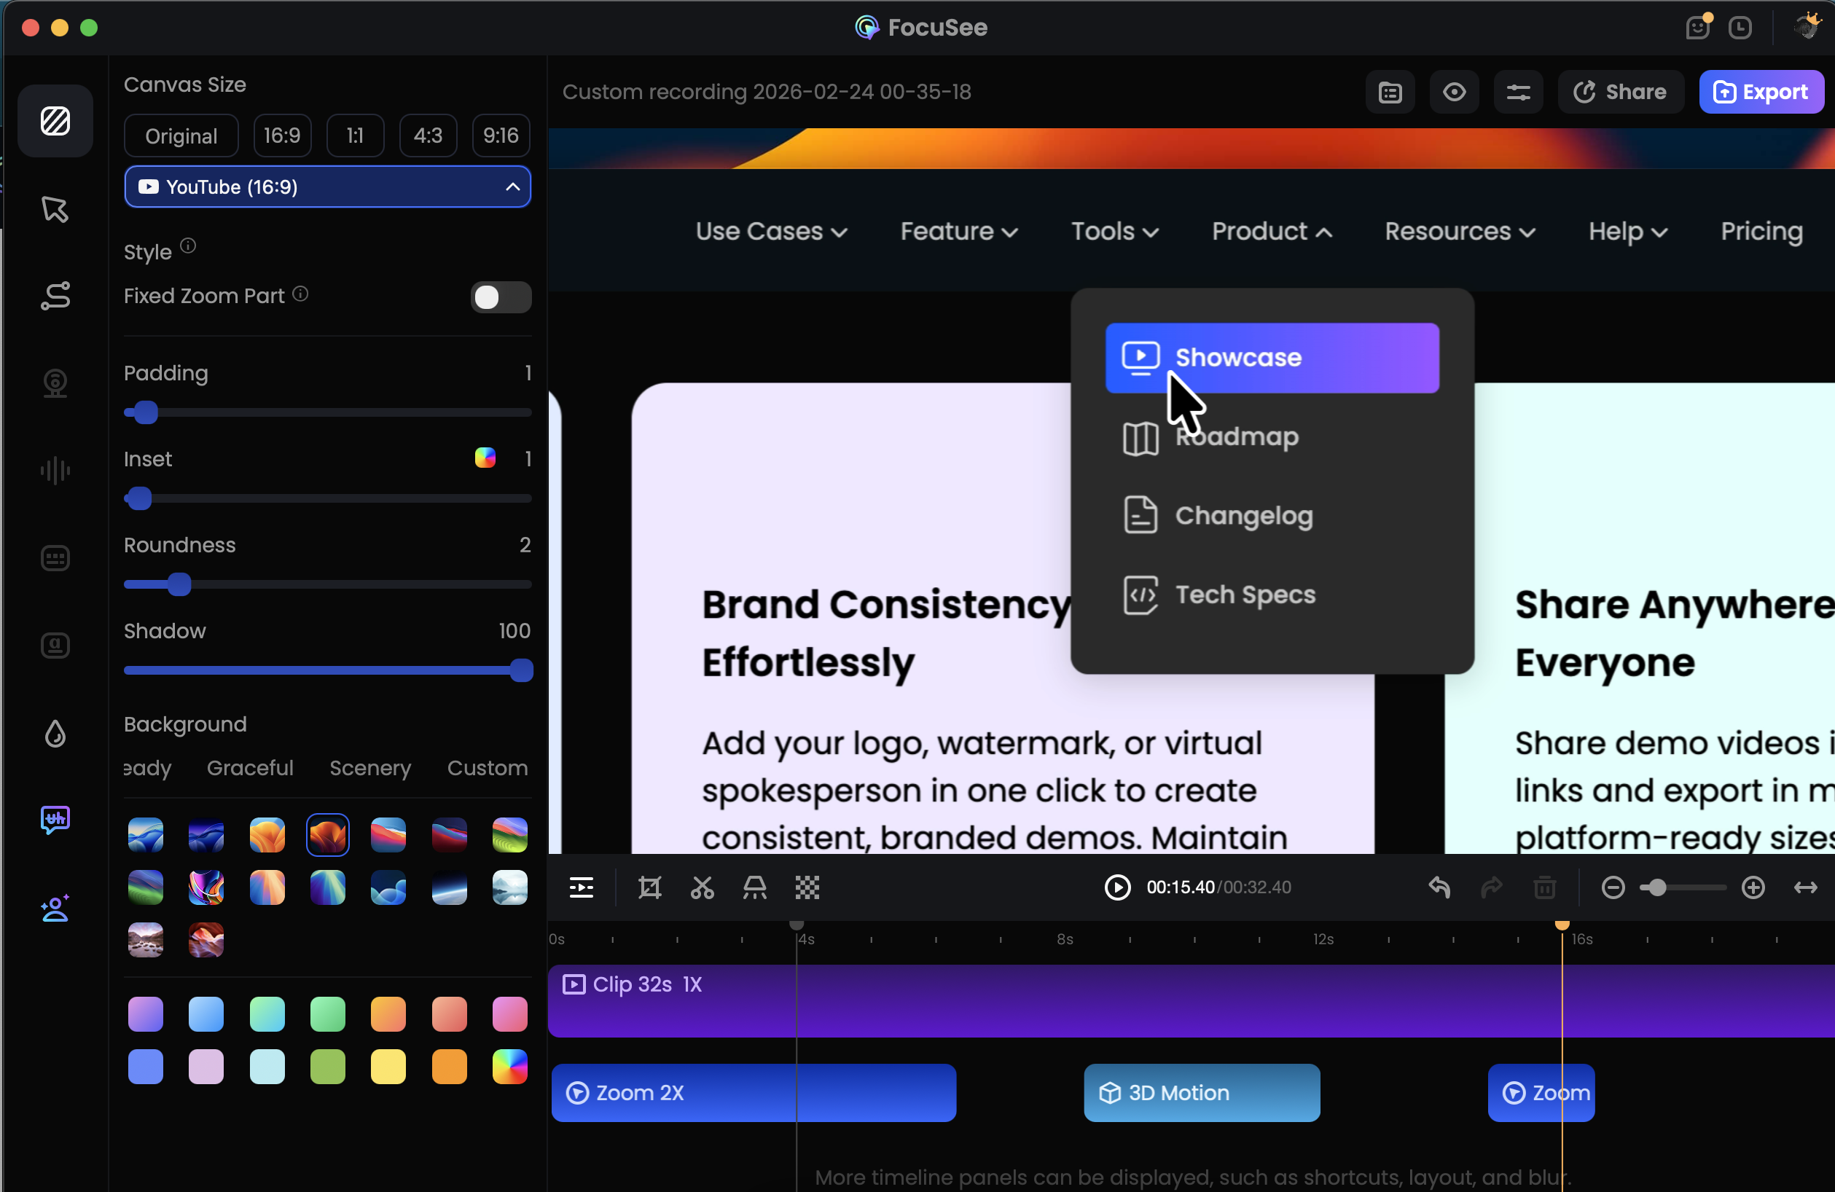Fit timeline to width arrows icon
1835x1192 pixels.
1805,888
